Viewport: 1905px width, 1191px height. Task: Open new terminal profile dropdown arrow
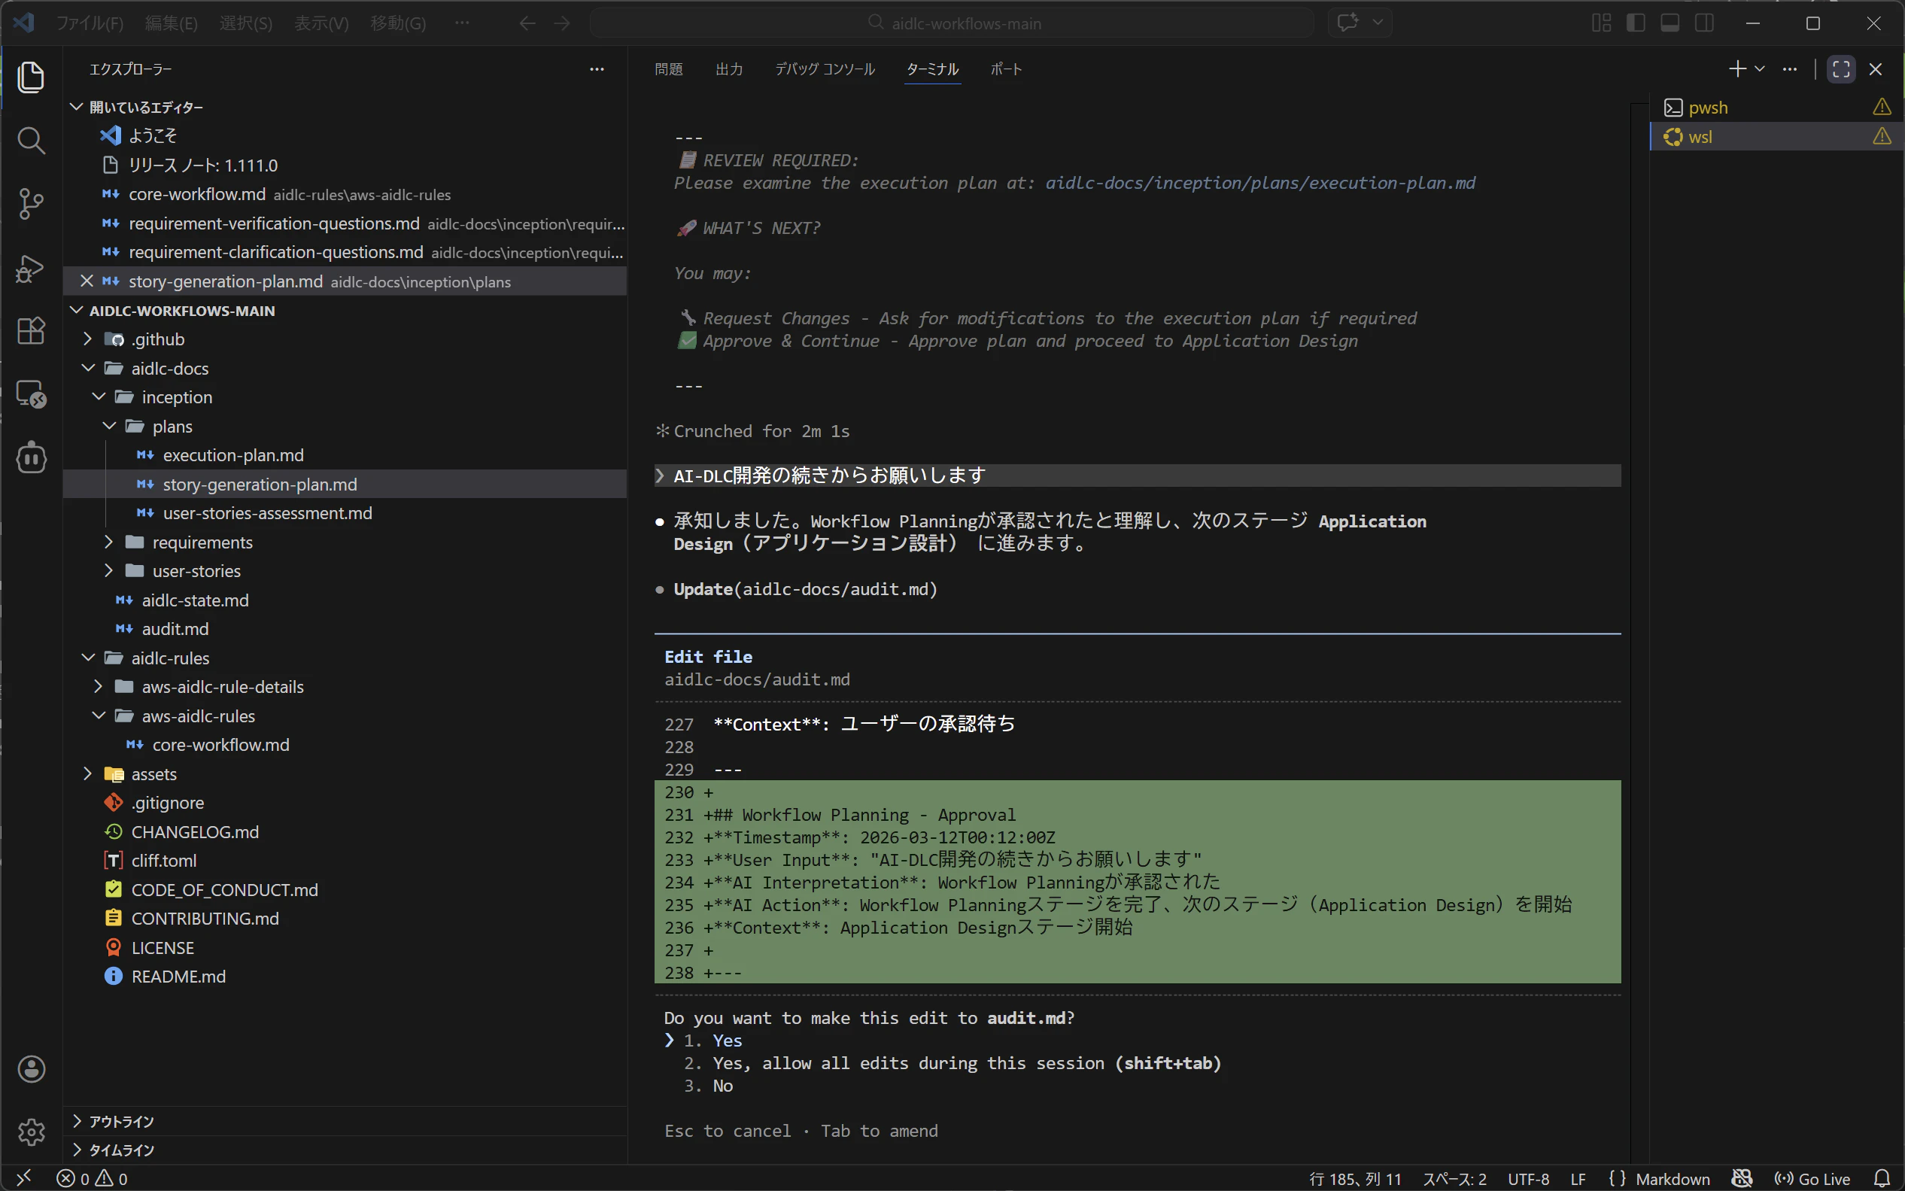tap(1759, 69)
